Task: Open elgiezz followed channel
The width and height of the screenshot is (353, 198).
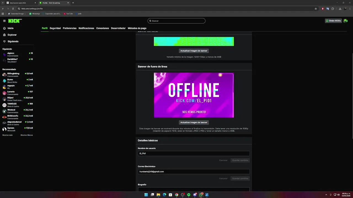Action: (18, 54)
